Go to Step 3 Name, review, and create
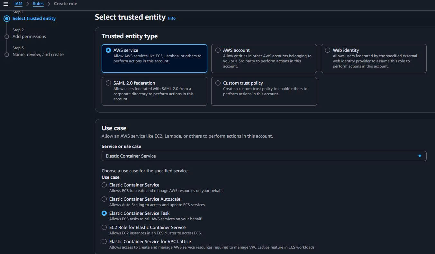The image size is (435, 254). tap(38, 54)
